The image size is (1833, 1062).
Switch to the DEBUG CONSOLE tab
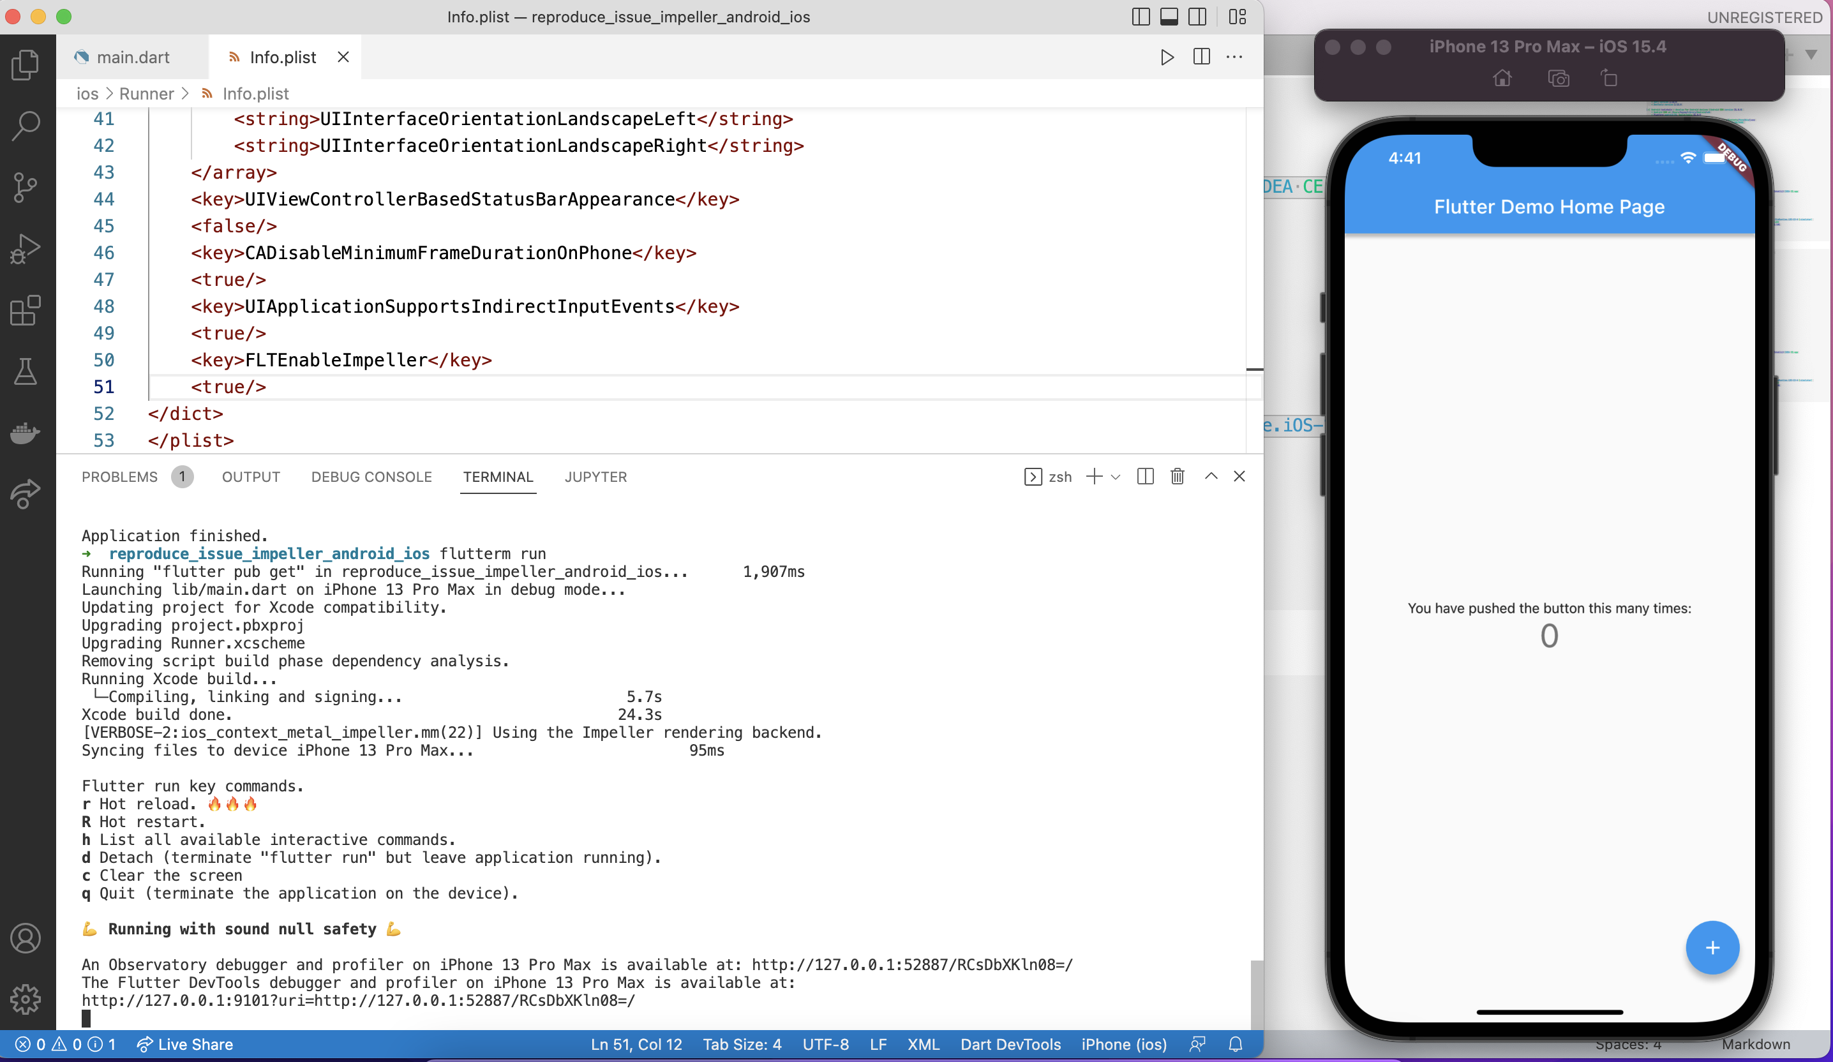pos(371,477)
